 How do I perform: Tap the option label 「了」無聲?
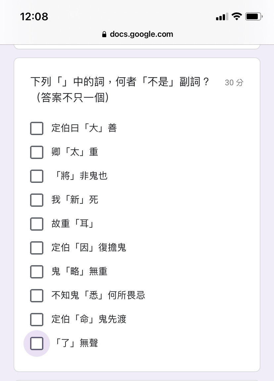pos(75,343)
